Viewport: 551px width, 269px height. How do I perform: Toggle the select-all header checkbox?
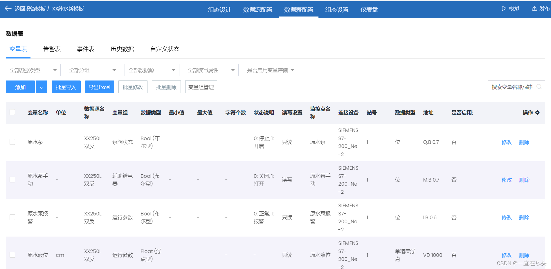point(12,112)
